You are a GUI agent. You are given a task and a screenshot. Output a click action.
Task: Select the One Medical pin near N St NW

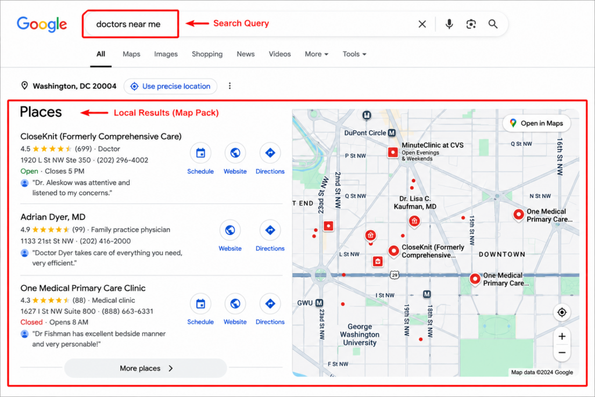518,215
